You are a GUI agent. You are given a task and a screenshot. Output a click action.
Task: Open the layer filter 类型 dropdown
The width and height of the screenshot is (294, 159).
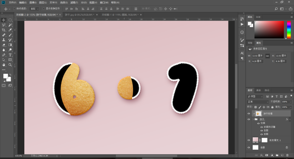255,96
